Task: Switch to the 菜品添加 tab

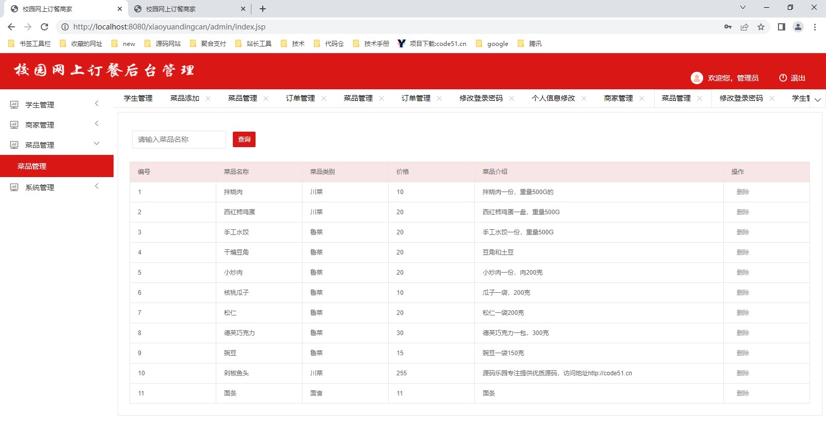Action: tap(184, 98)
